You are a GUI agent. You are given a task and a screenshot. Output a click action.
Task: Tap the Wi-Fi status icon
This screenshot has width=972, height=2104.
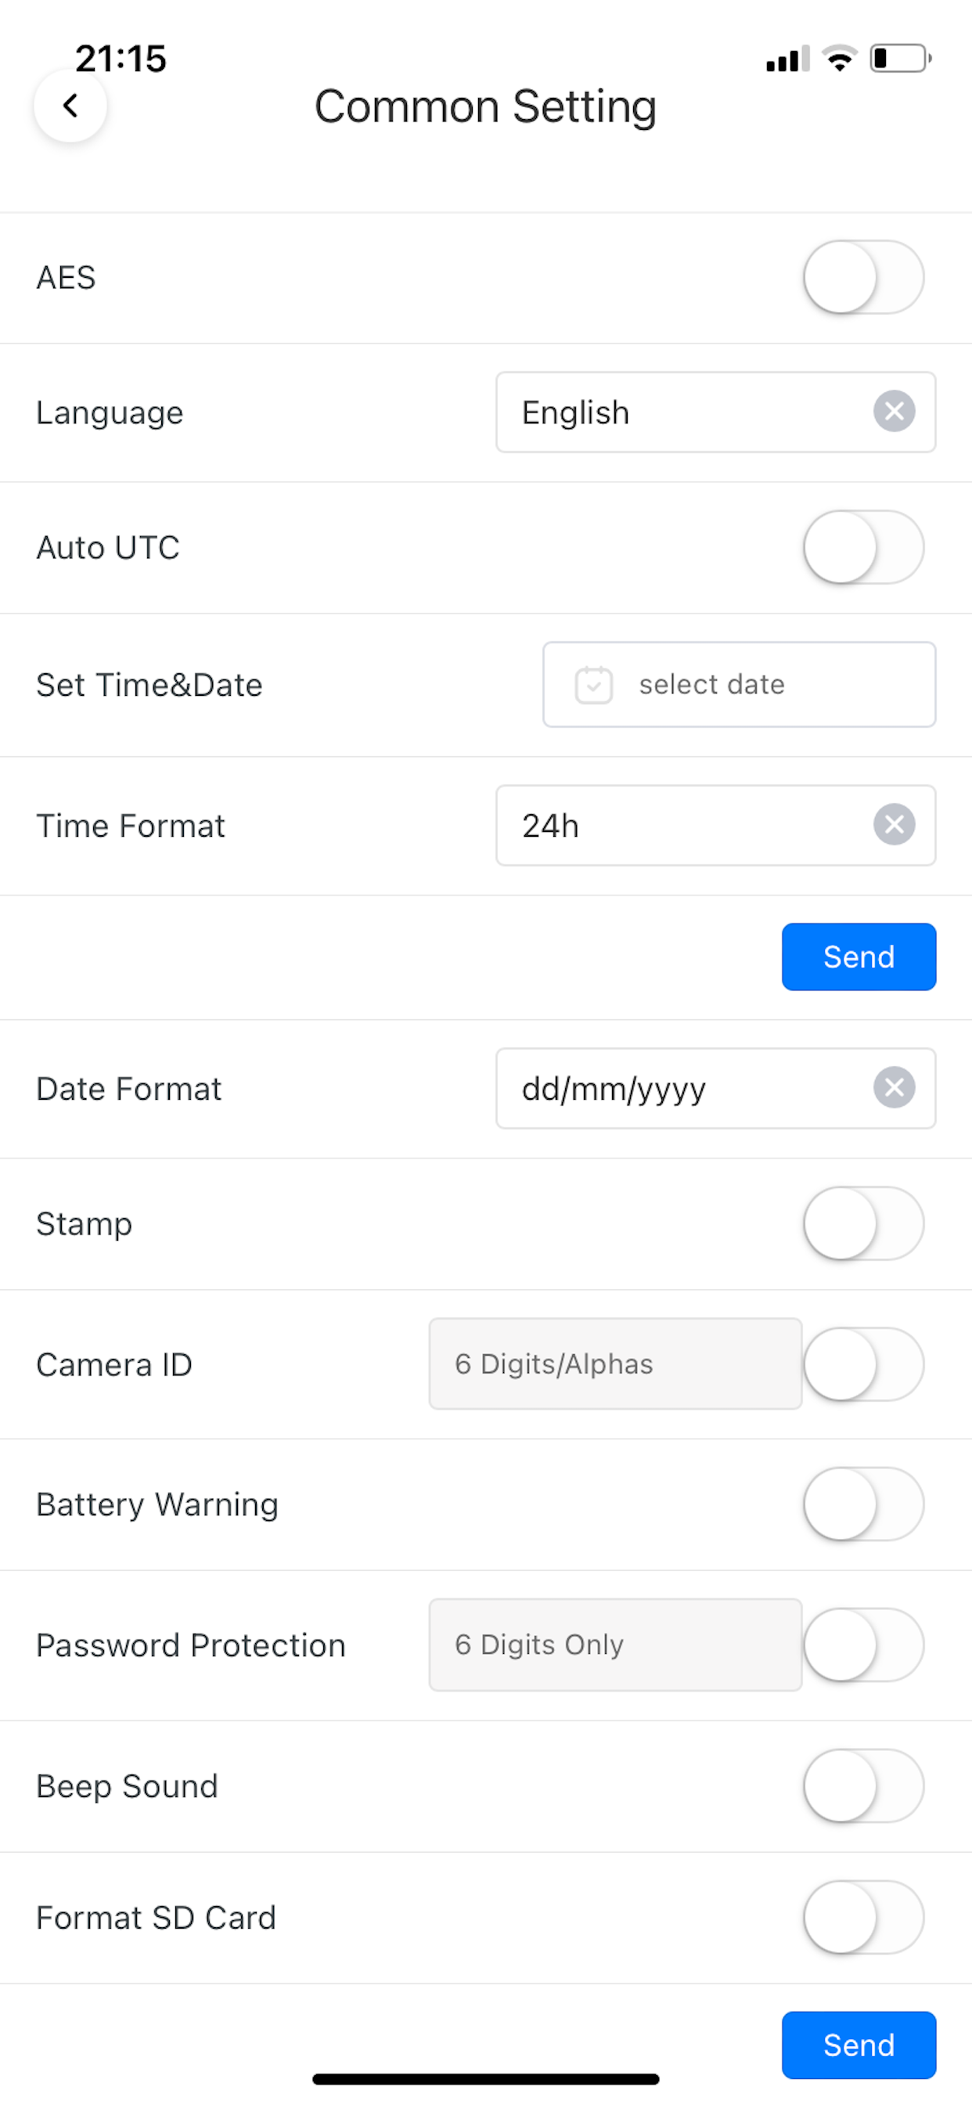[839, 59]
